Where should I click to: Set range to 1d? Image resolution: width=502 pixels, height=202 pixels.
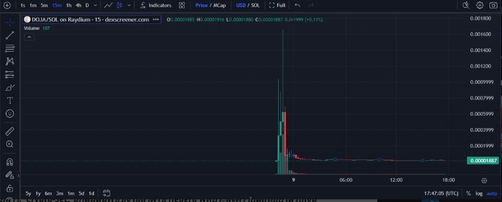[x=91, y=193]
